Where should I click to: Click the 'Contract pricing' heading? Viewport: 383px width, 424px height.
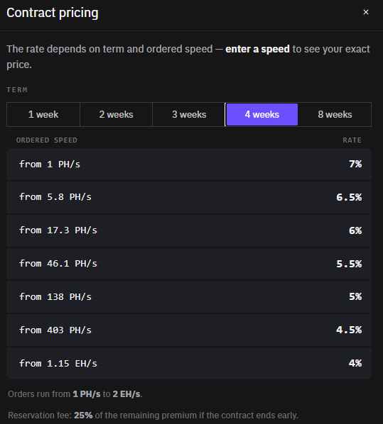pyautogui.click(x=53, y=13)
